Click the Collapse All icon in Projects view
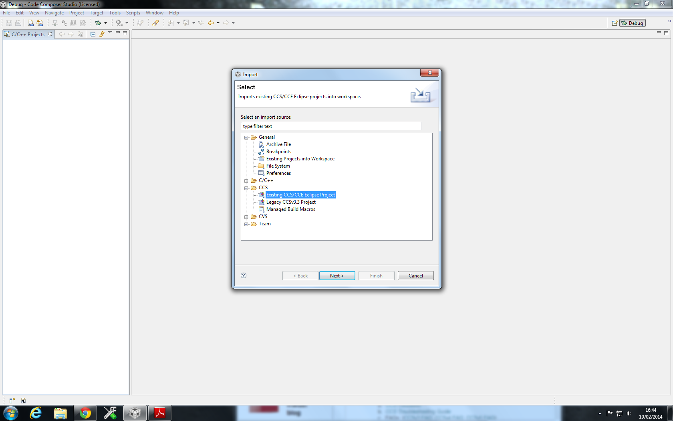This screenshot has height=421, width=673. (93, 34)
